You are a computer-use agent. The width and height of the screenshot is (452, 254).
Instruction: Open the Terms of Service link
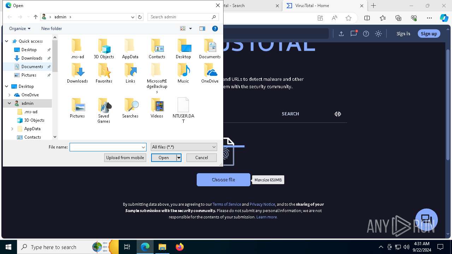227,204
